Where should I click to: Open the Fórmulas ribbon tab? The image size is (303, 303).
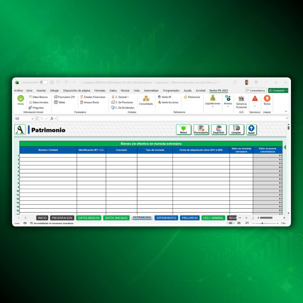click(x=100, y=91)
